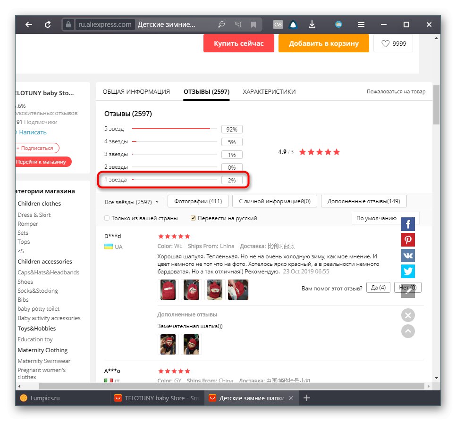The width and height of the screenshot is (456, 421).
Task: Jump to top with the round up-arrow button
Action: point(408,331)
